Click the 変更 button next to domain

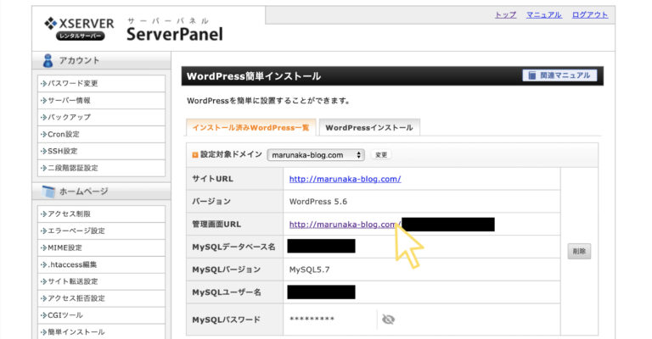coord(381,155)
